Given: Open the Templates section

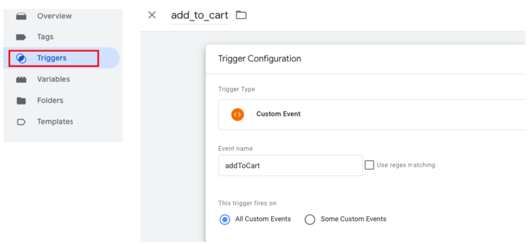Looking at the screenshot, I should pyautogui.click(x=55, y=122).
